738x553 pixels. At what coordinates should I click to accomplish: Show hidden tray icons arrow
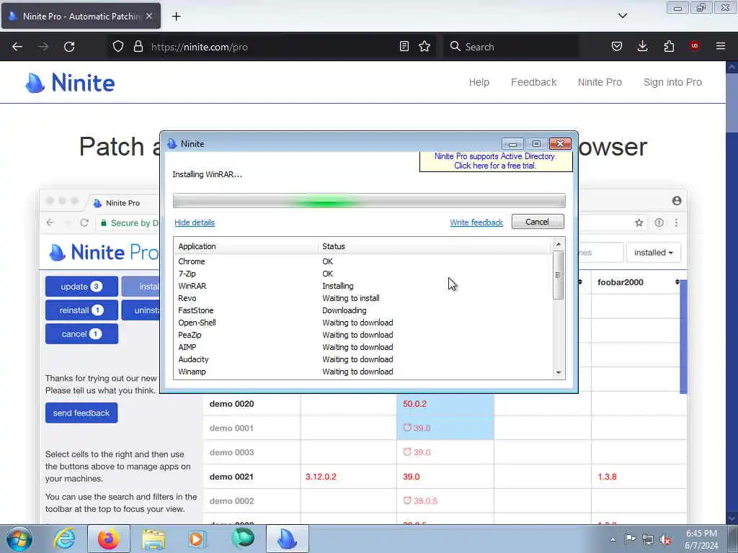pos(613,539)
